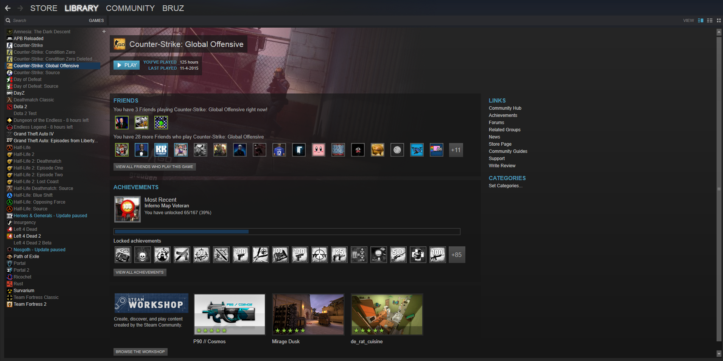Click the scroll up arrow of scrollbar

click(719, 32)
